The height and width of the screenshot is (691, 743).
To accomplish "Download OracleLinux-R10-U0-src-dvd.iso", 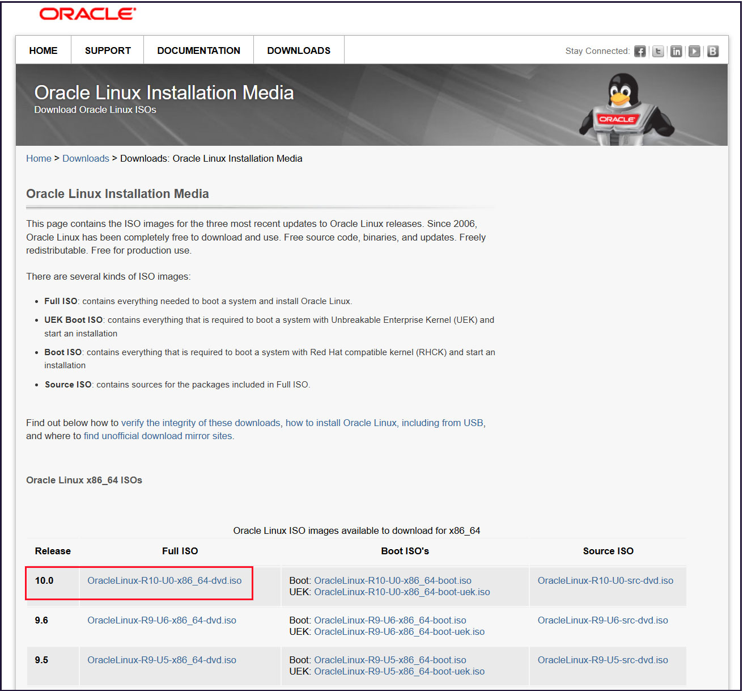I will click(x=605, y=580).
